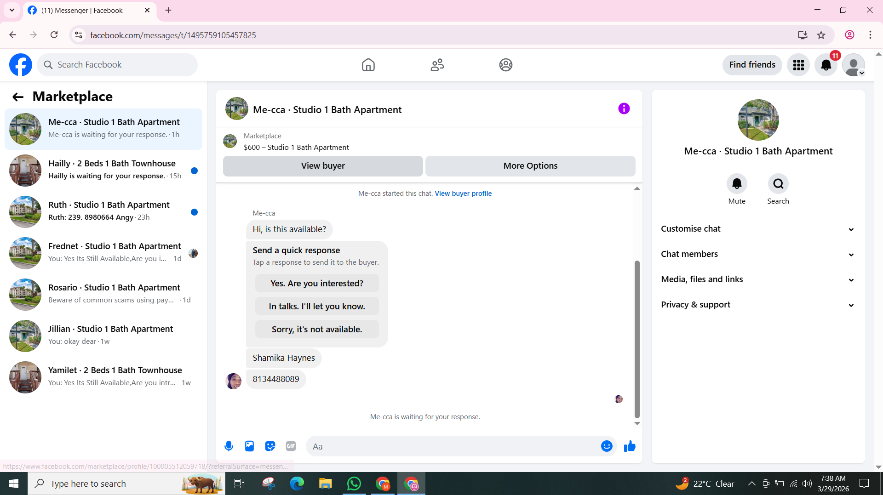Open the Windows notification center icon

[x=865, y=484]
